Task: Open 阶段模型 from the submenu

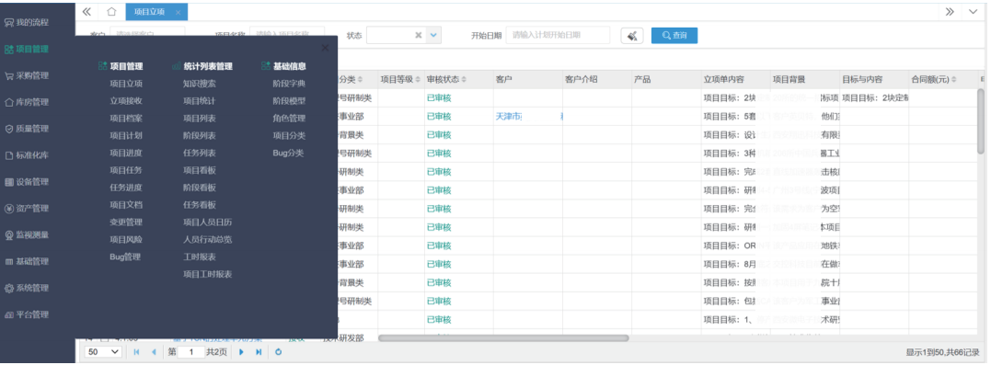Action: (x=289, y=100)
